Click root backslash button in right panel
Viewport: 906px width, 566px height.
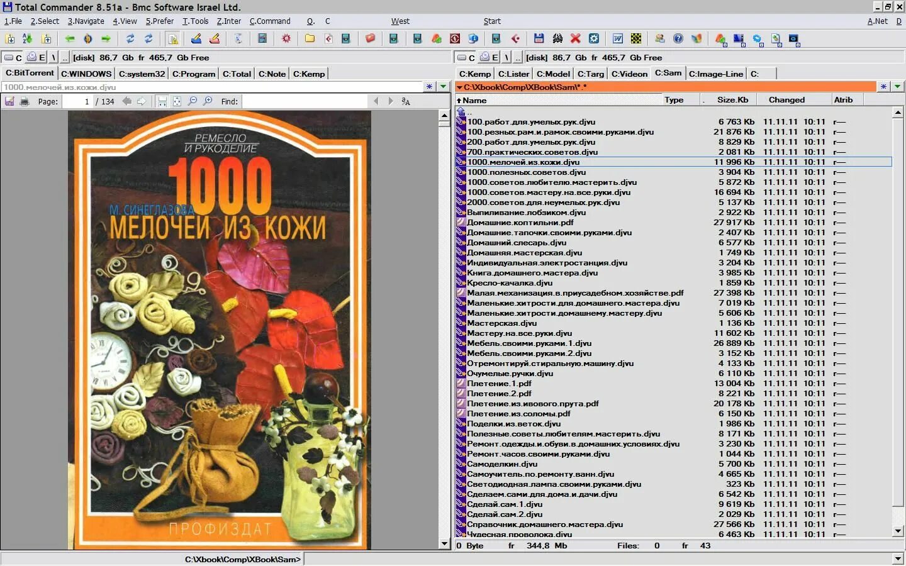pyautogui.click(x=506, y=57)
